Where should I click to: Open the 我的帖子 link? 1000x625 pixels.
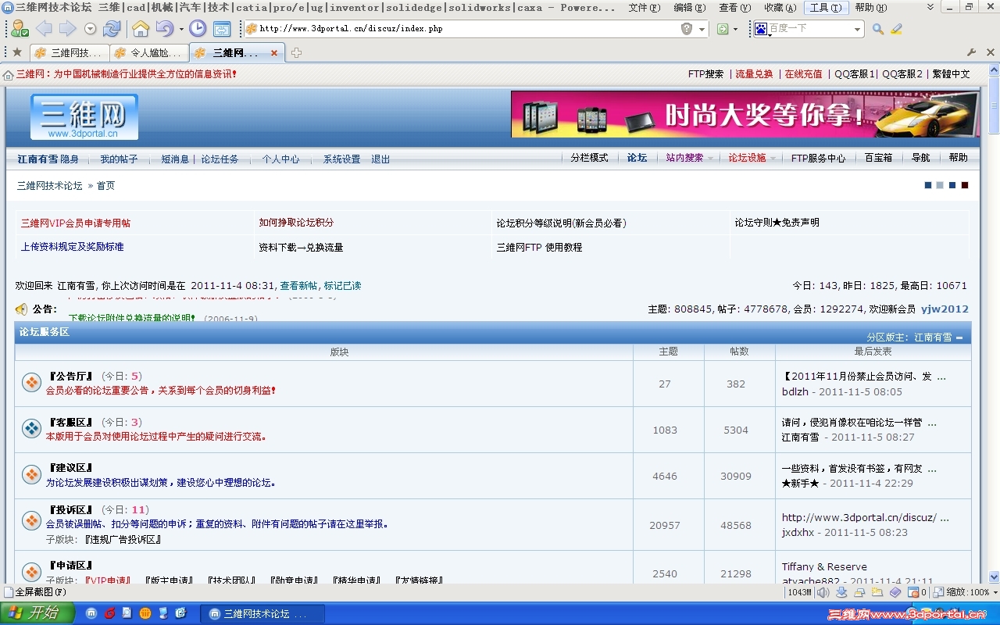coord(119,159)
